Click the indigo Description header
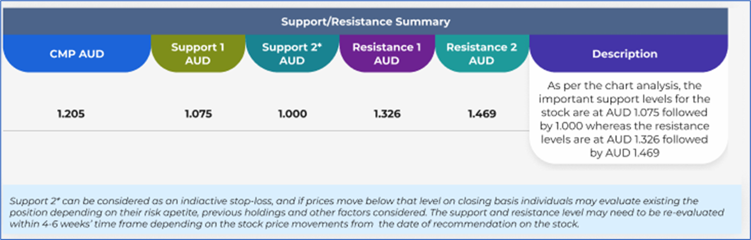Screen dimensions: 751x240 click(624, 54)
